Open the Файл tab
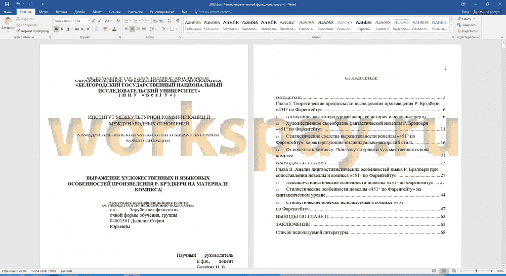 coord(8,12)
